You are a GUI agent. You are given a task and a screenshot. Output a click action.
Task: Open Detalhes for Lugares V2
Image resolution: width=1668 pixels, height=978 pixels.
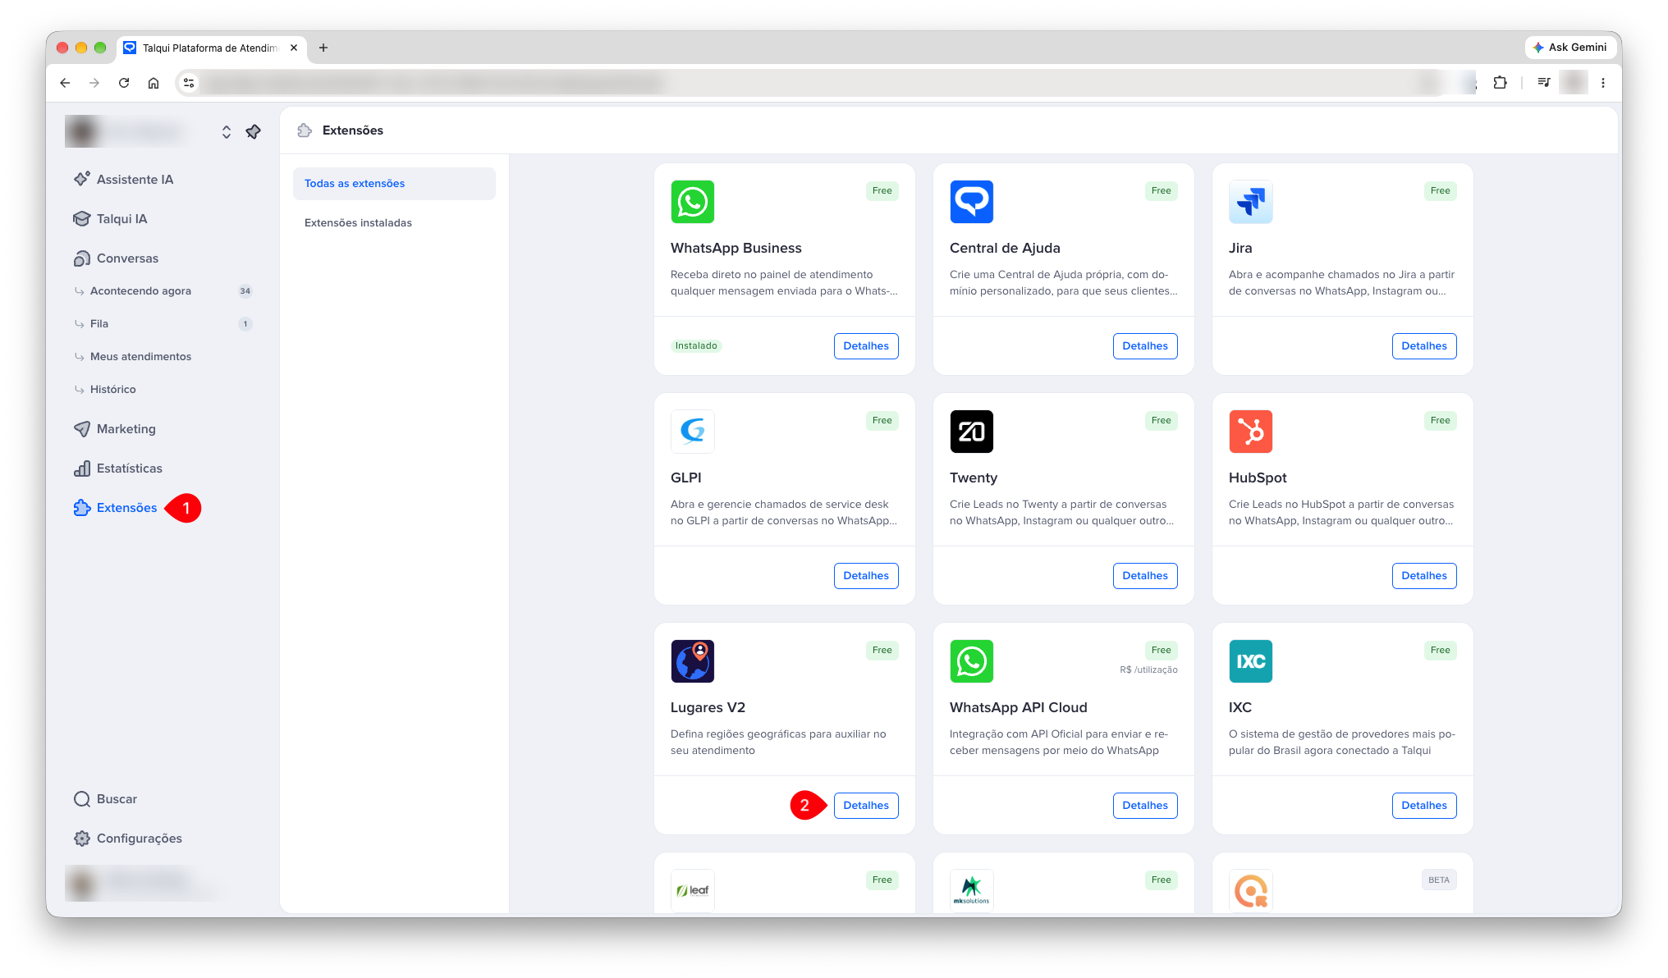click(x=866, y=806)
